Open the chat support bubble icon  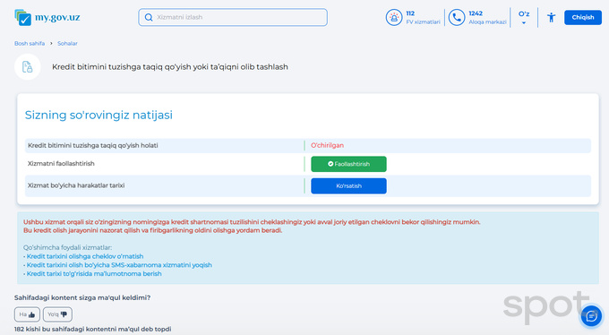591,316
